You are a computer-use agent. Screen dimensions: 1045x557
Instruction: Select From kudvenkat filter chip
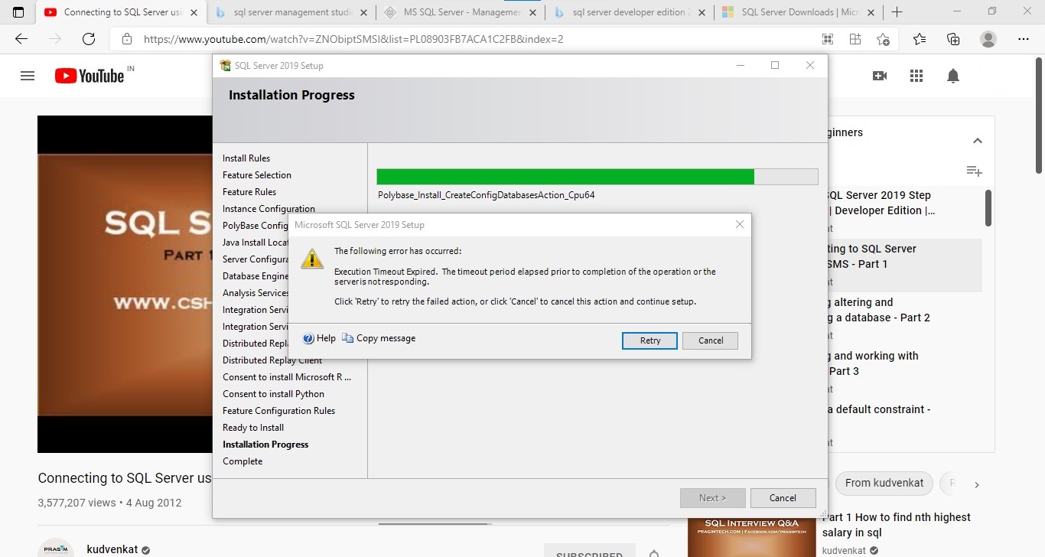884,483
